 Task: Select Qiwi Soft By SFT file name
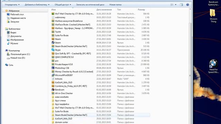[73, 54]
